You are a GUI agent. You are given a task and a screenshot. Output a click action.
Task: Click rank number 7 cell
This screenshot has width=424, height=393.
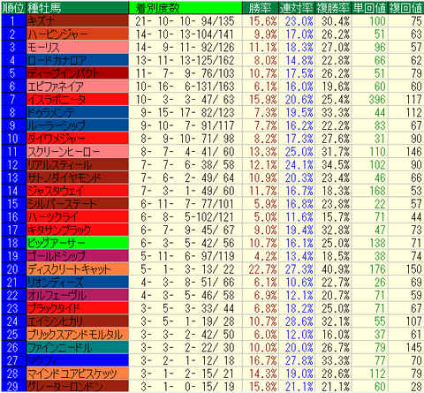click(x=13, y=100)
